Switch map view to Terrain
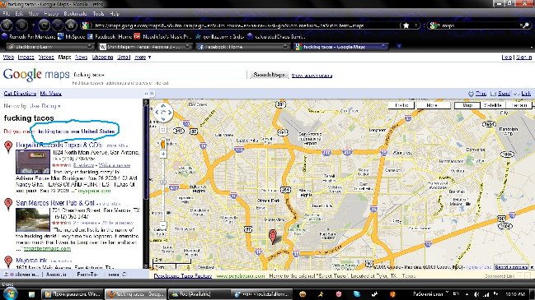The width and height of the screenshot is (535, 300). (x=519, y=105)
